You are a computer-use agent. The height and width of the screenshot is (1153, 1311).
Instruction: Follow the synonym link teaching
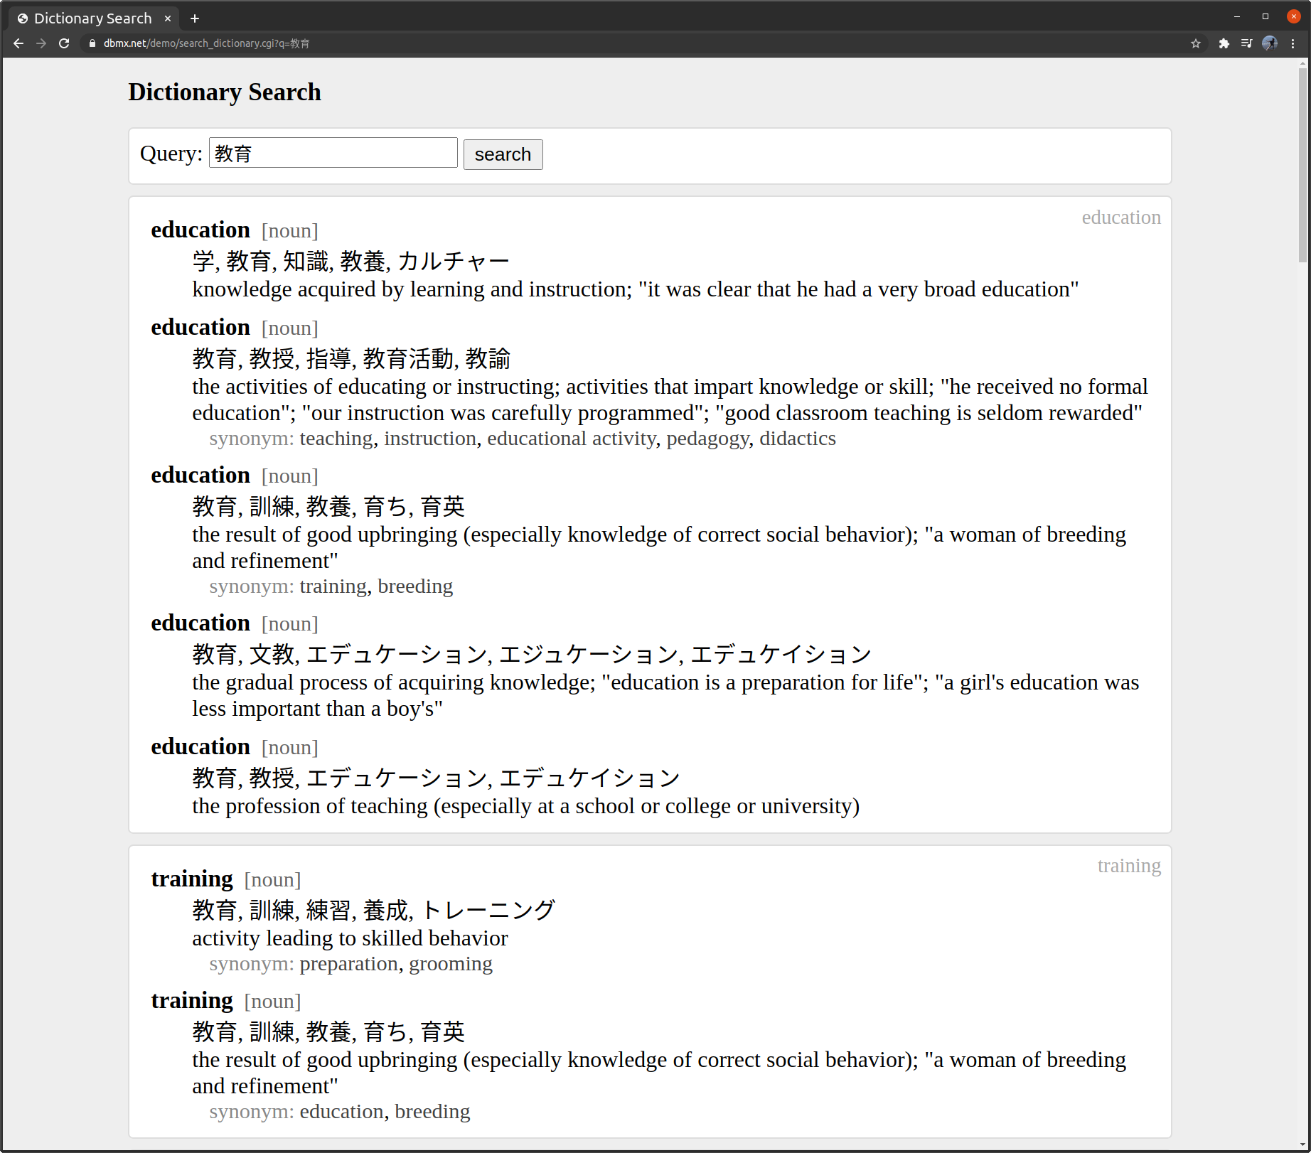click(x=336, y=439)
